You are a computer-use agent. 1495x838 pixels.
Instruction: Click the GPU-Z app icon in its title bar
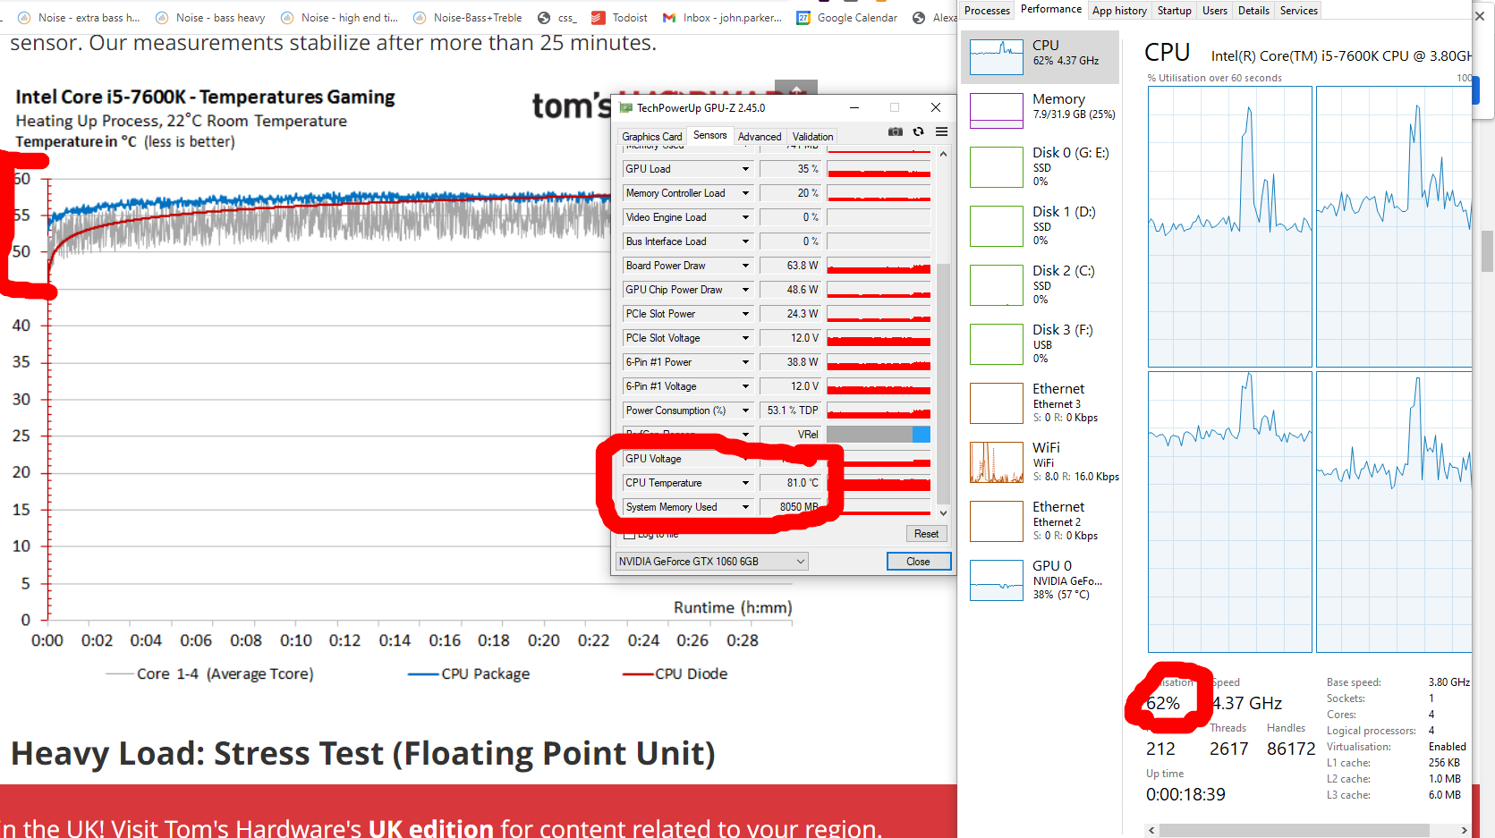click(x=626, y=107)
